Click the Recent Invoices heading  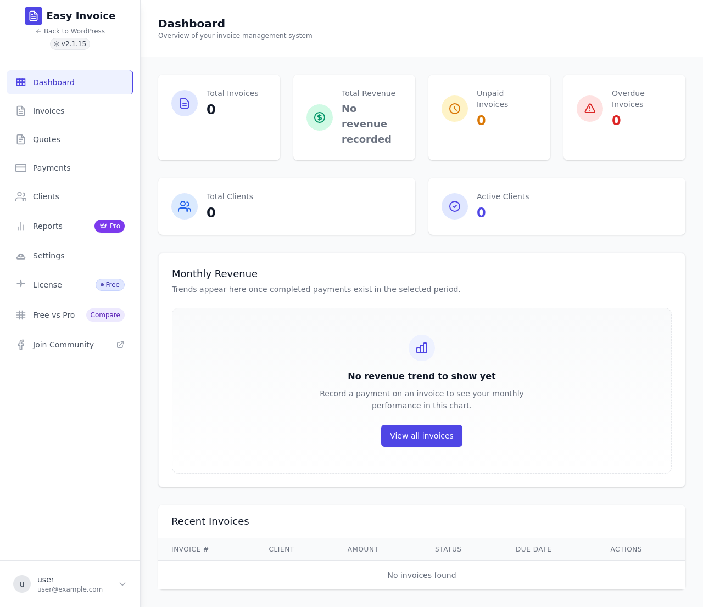210,521
